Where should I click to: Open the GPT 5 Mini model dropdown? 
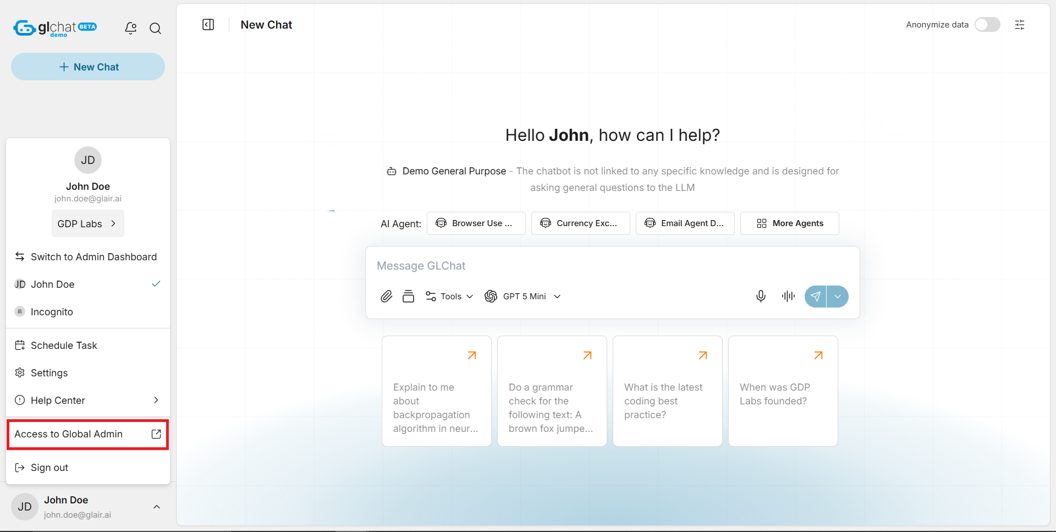click(522, 297)
